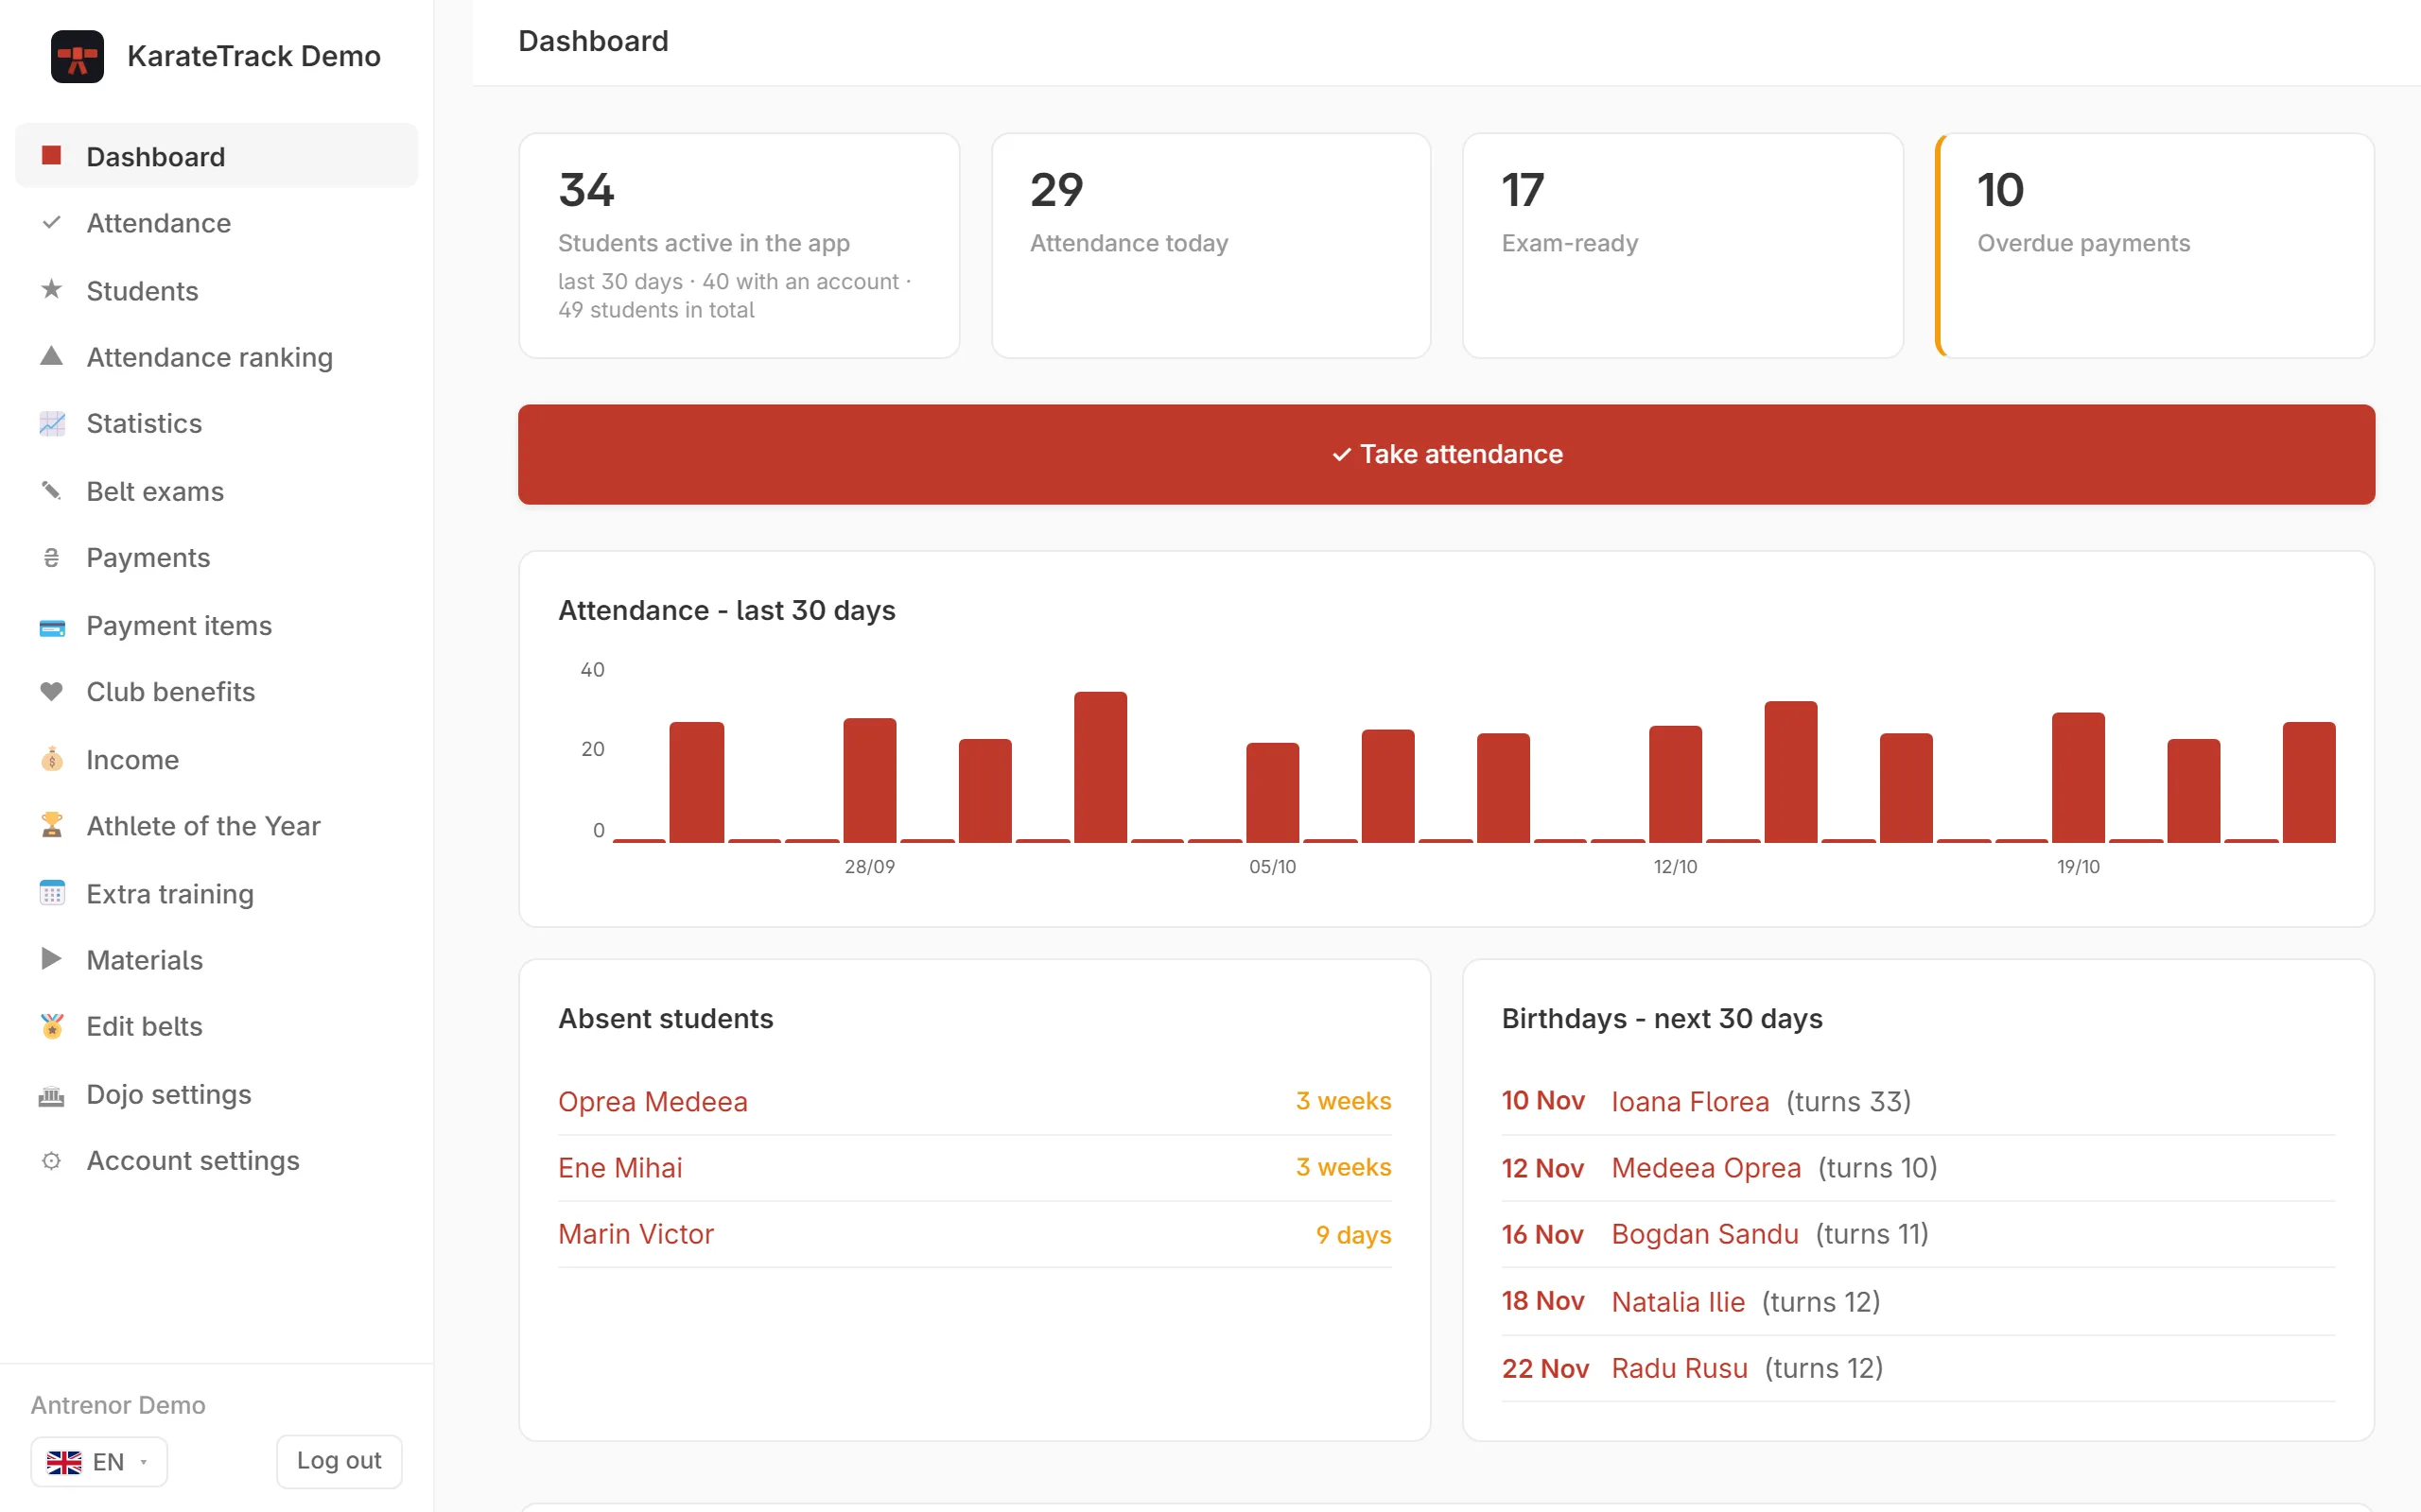Click the attendance bar above 19/10
Viewport: 2421px width, 1512px height.
point(2078,777)
